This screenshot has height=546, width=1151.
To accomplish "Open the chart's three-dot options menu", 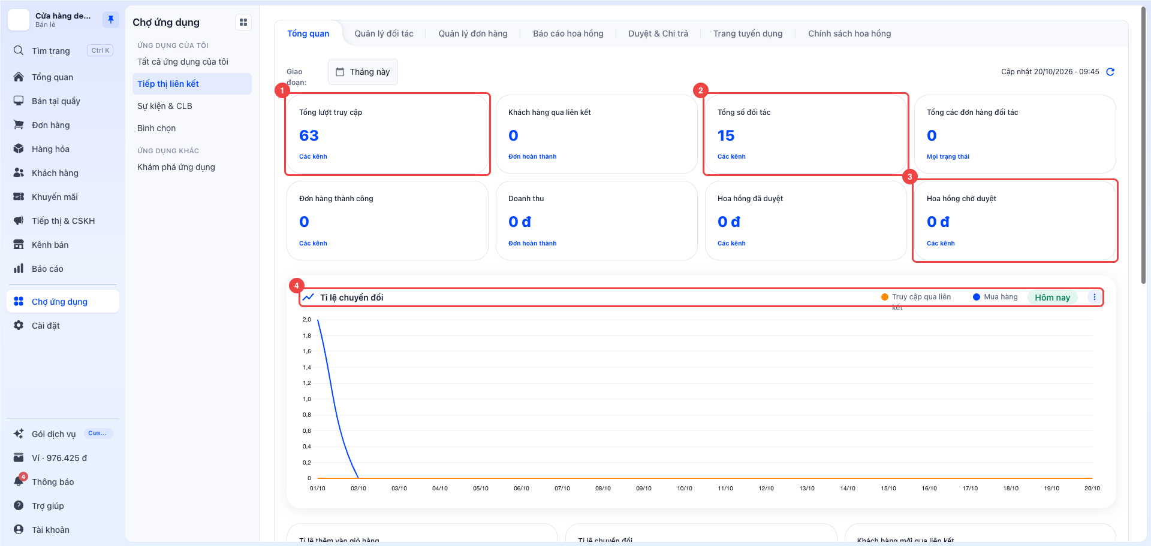I will [x=1095, y=297].
